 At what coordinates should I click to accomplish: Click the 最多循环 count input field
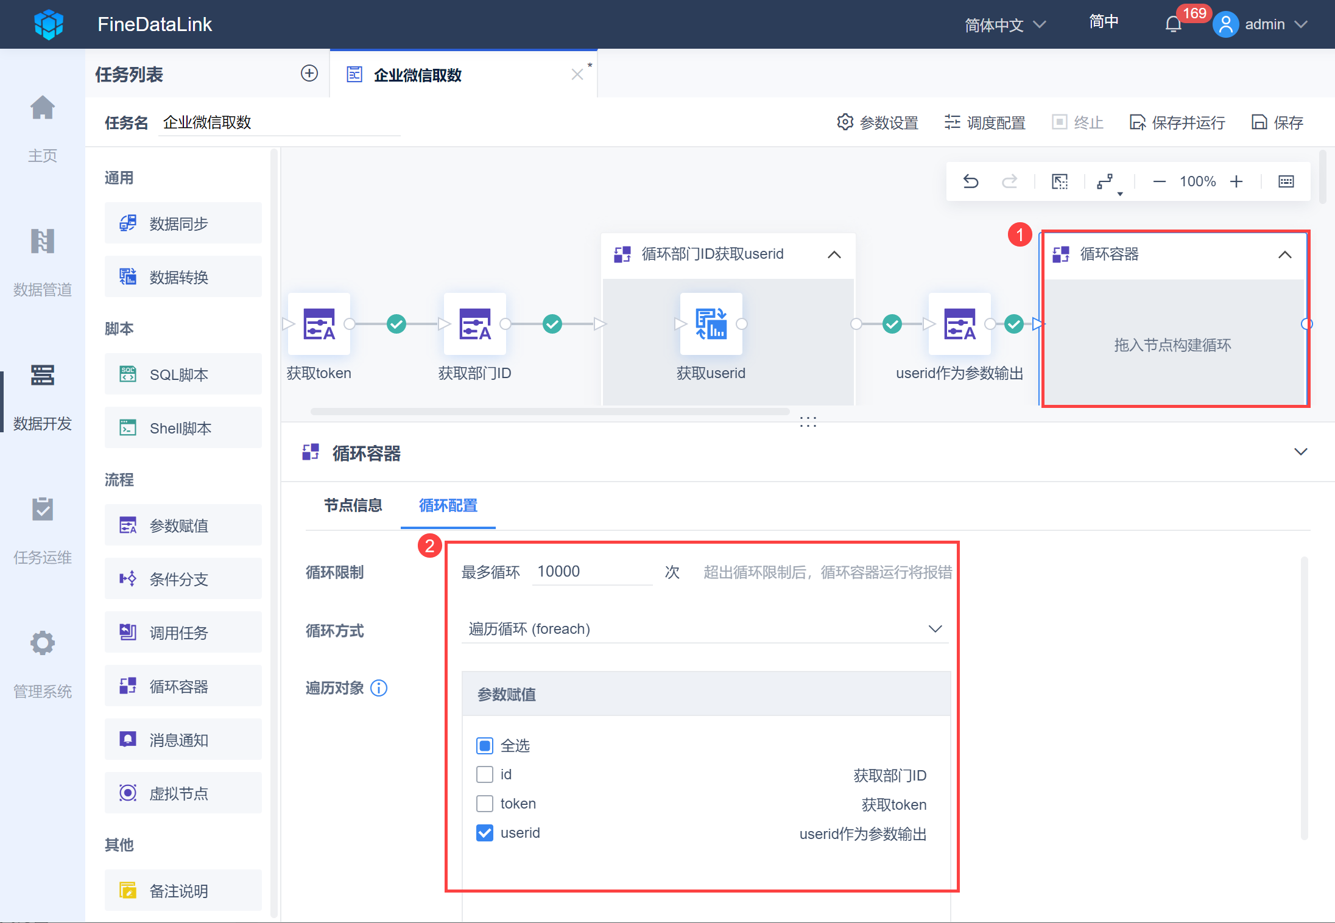click(591, 572)
